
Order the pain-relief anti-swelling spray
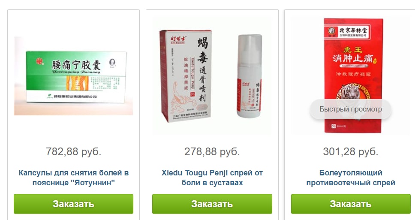coord(351,204)
